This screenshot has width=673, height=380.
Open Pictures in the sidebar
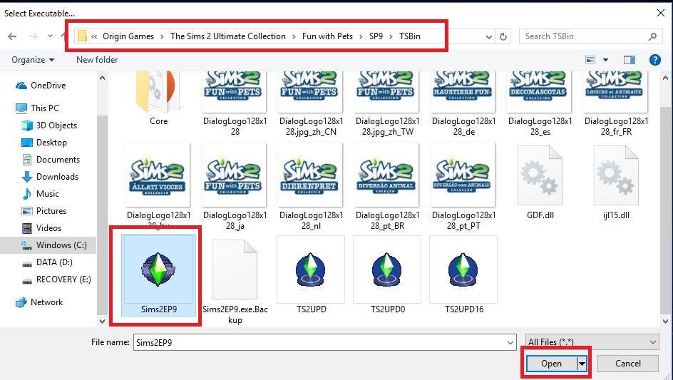click(x=43, y=211)
